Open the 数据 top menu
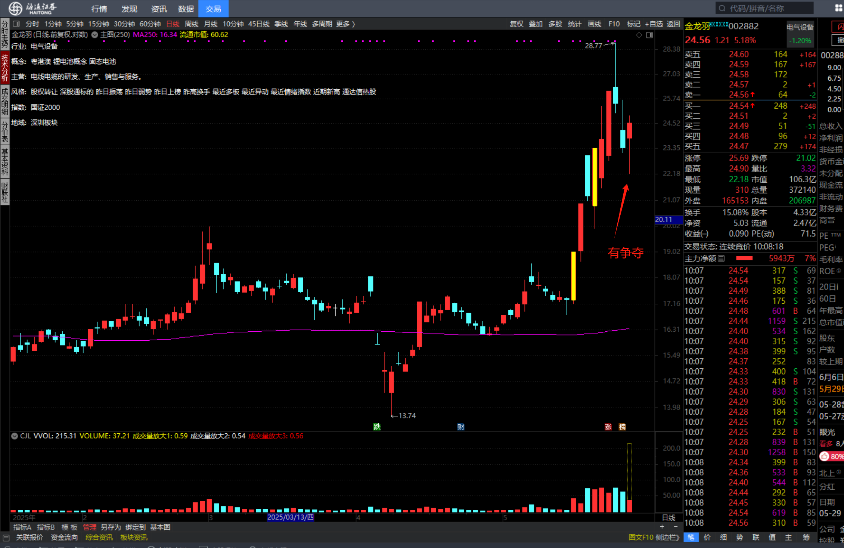The width and height of the screenshot is (844, 548). [x=186, y=9]
